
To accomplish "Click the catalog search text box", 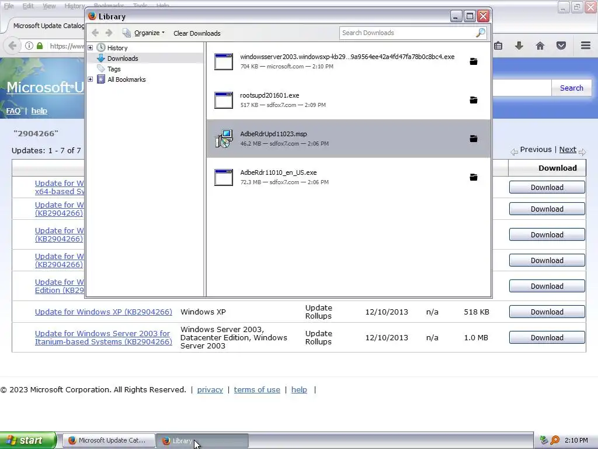I will point(521,88).
